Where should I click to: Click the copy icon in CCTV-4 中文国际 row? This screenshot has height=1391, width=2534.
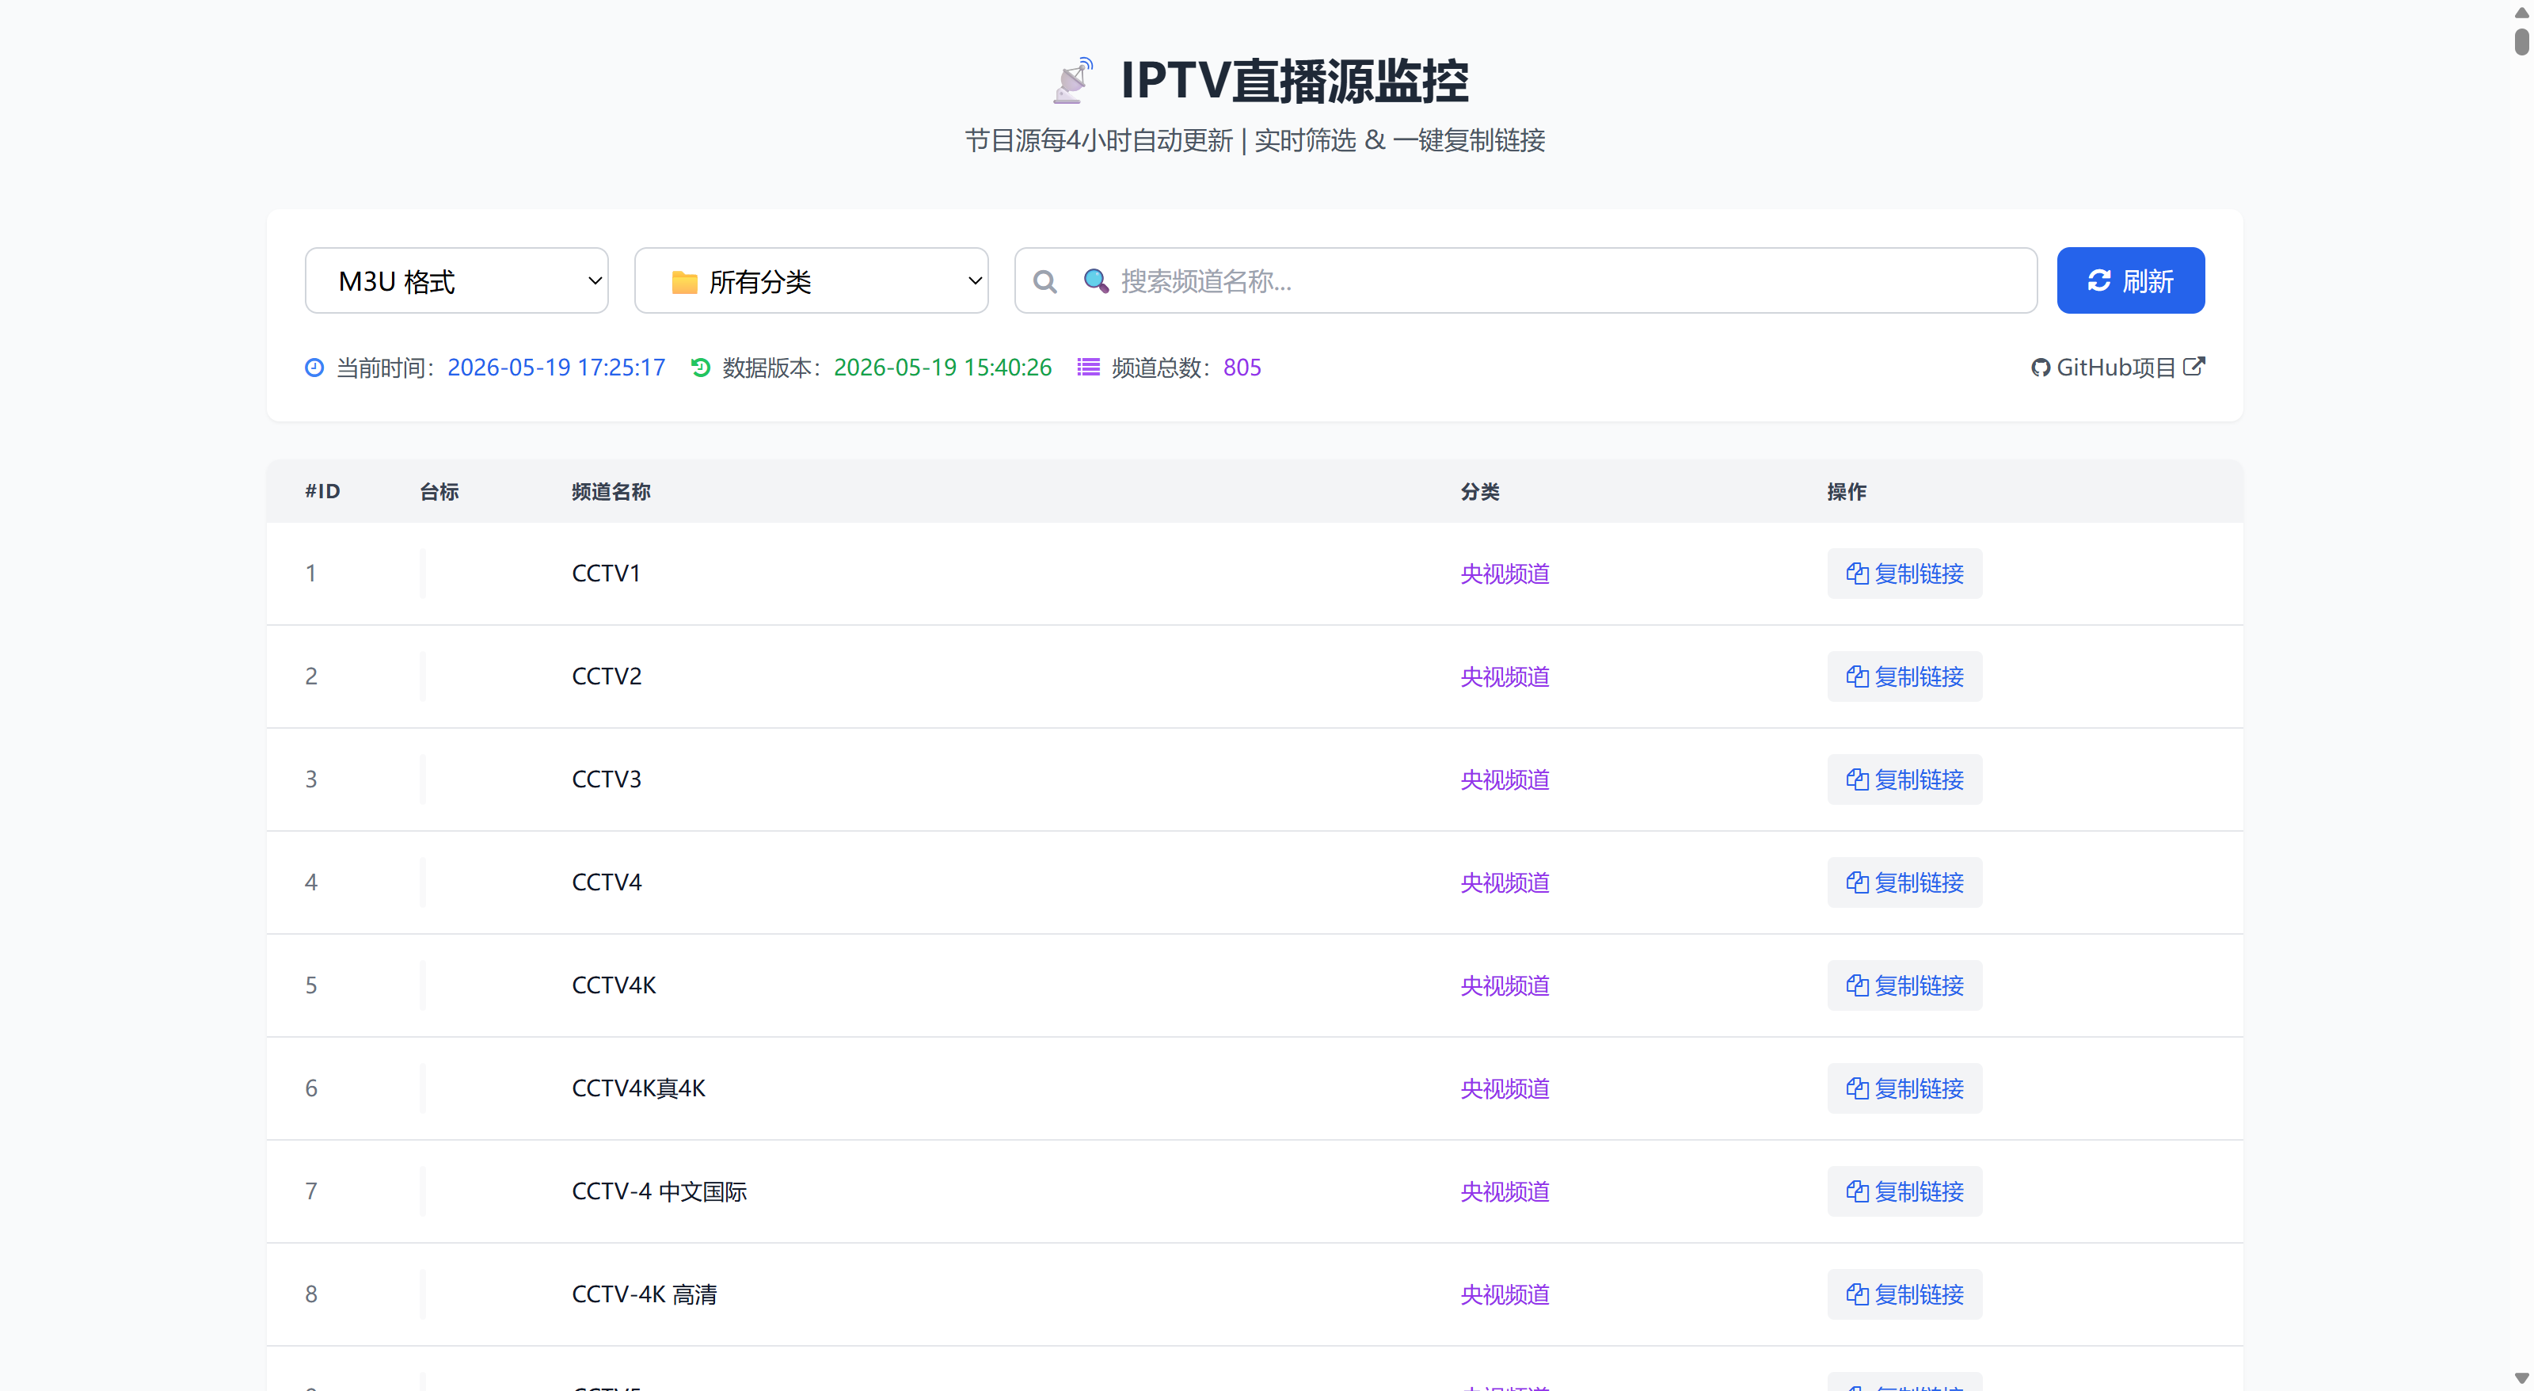coord(1857,1191)
